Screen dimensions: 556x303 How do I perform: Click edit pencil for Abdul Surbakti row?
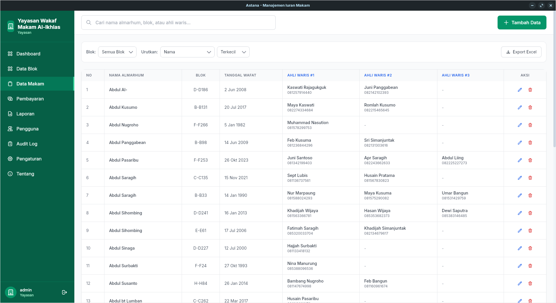click(520, 266)
